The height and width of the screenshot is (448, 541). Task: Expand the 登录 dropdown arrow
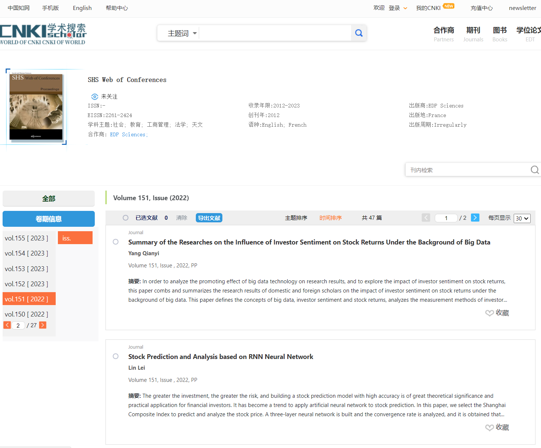click(x=405, y=8)
